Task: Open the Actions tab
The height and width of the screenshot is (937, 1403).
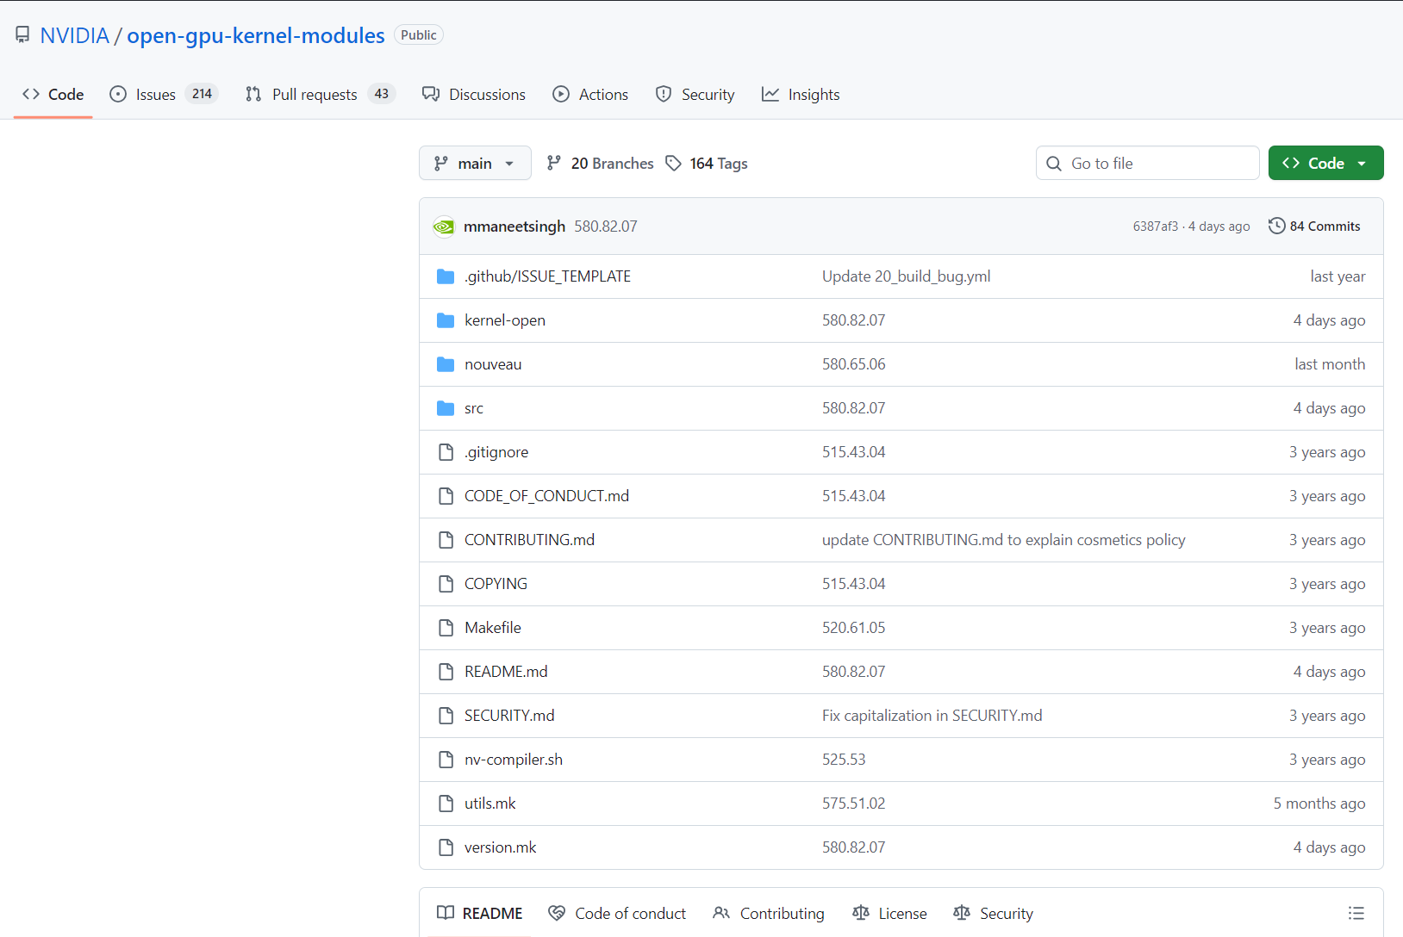Action: pos(590,94)
